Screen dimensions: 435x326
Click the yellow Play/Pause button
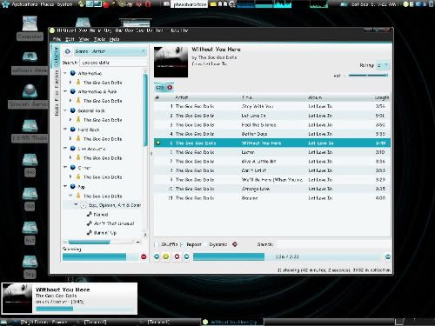point(166,256)
